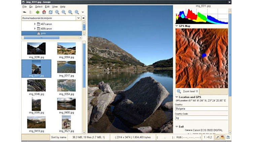The height and width of the screenshot is (142, 253).
Task: Click the Sort by name button
Action: (59, 137)
